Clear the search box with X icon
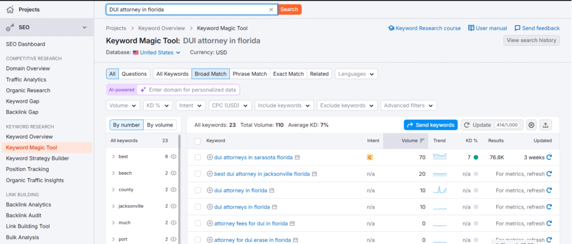 point(271,9)
